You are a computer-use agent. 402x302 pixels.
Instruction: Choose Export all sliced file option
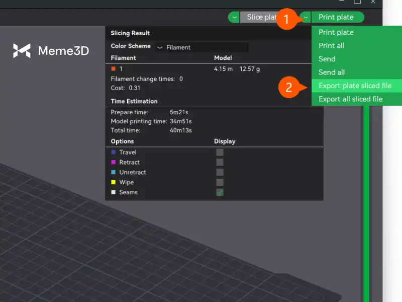click(351, 99)
